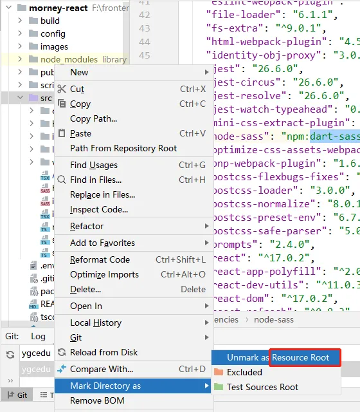This screenshot has height=412, width=360.
Task: Click the Copy icon in context menu
Action: pos(62,104)
